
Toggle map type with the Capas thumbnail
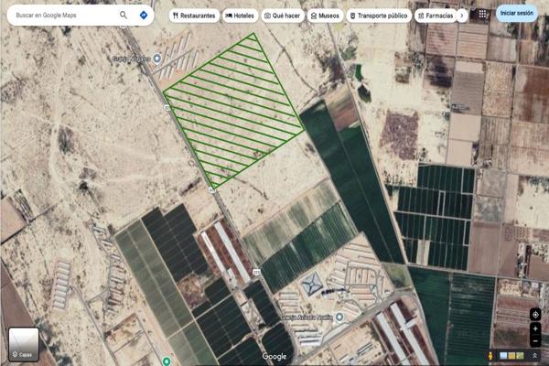[23, 344]
